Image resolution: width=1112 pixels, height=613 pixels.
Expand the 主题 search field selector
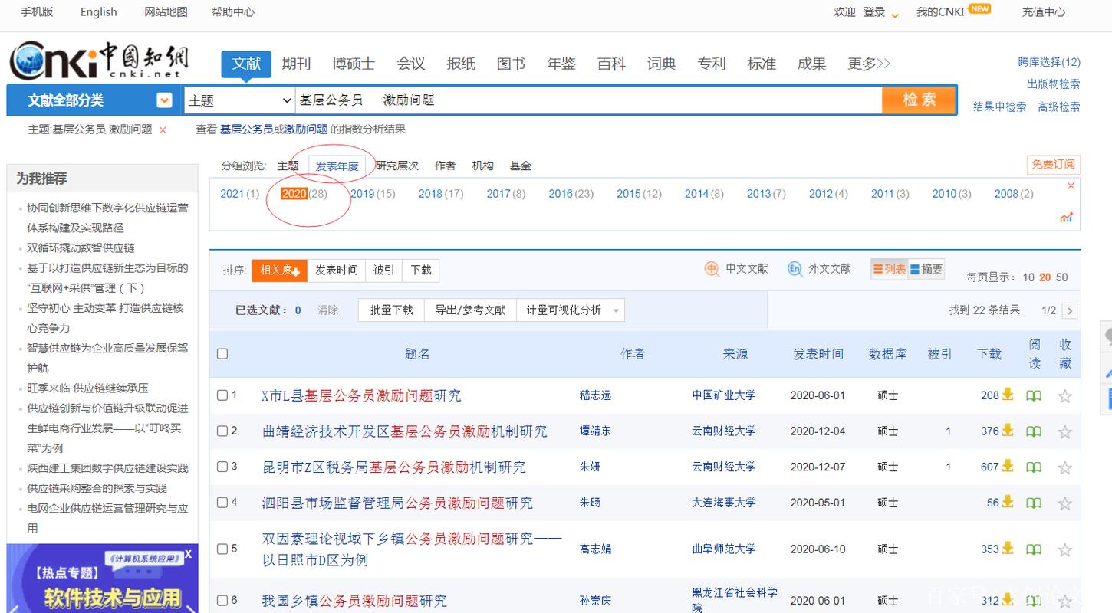tap(285, 100)
